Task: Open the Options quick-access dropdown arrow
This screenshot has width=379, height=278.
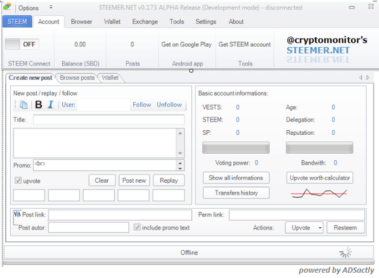Action: click(x=51, y=7)
